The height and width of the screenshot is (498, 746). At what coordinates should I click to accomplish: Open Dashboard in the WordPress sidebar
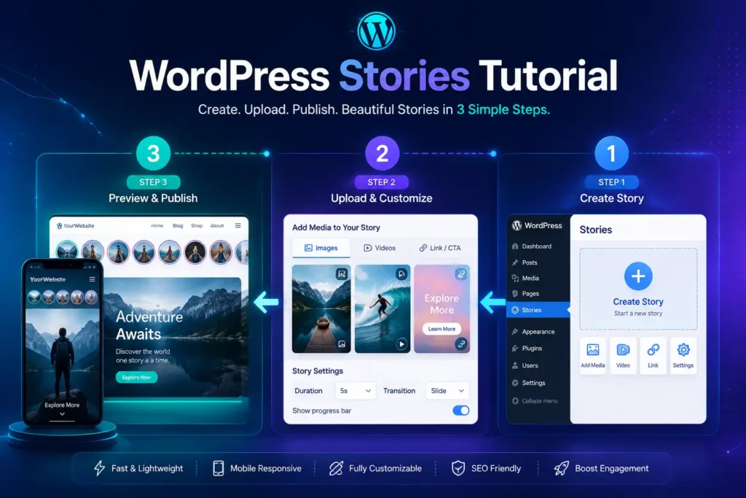pos(538,246)
